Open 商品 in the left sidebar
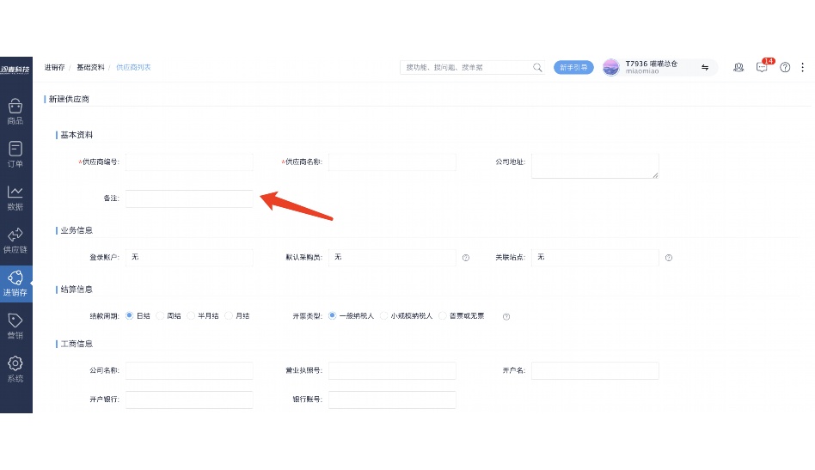The image size is (815, 470). tap(15, 112)
